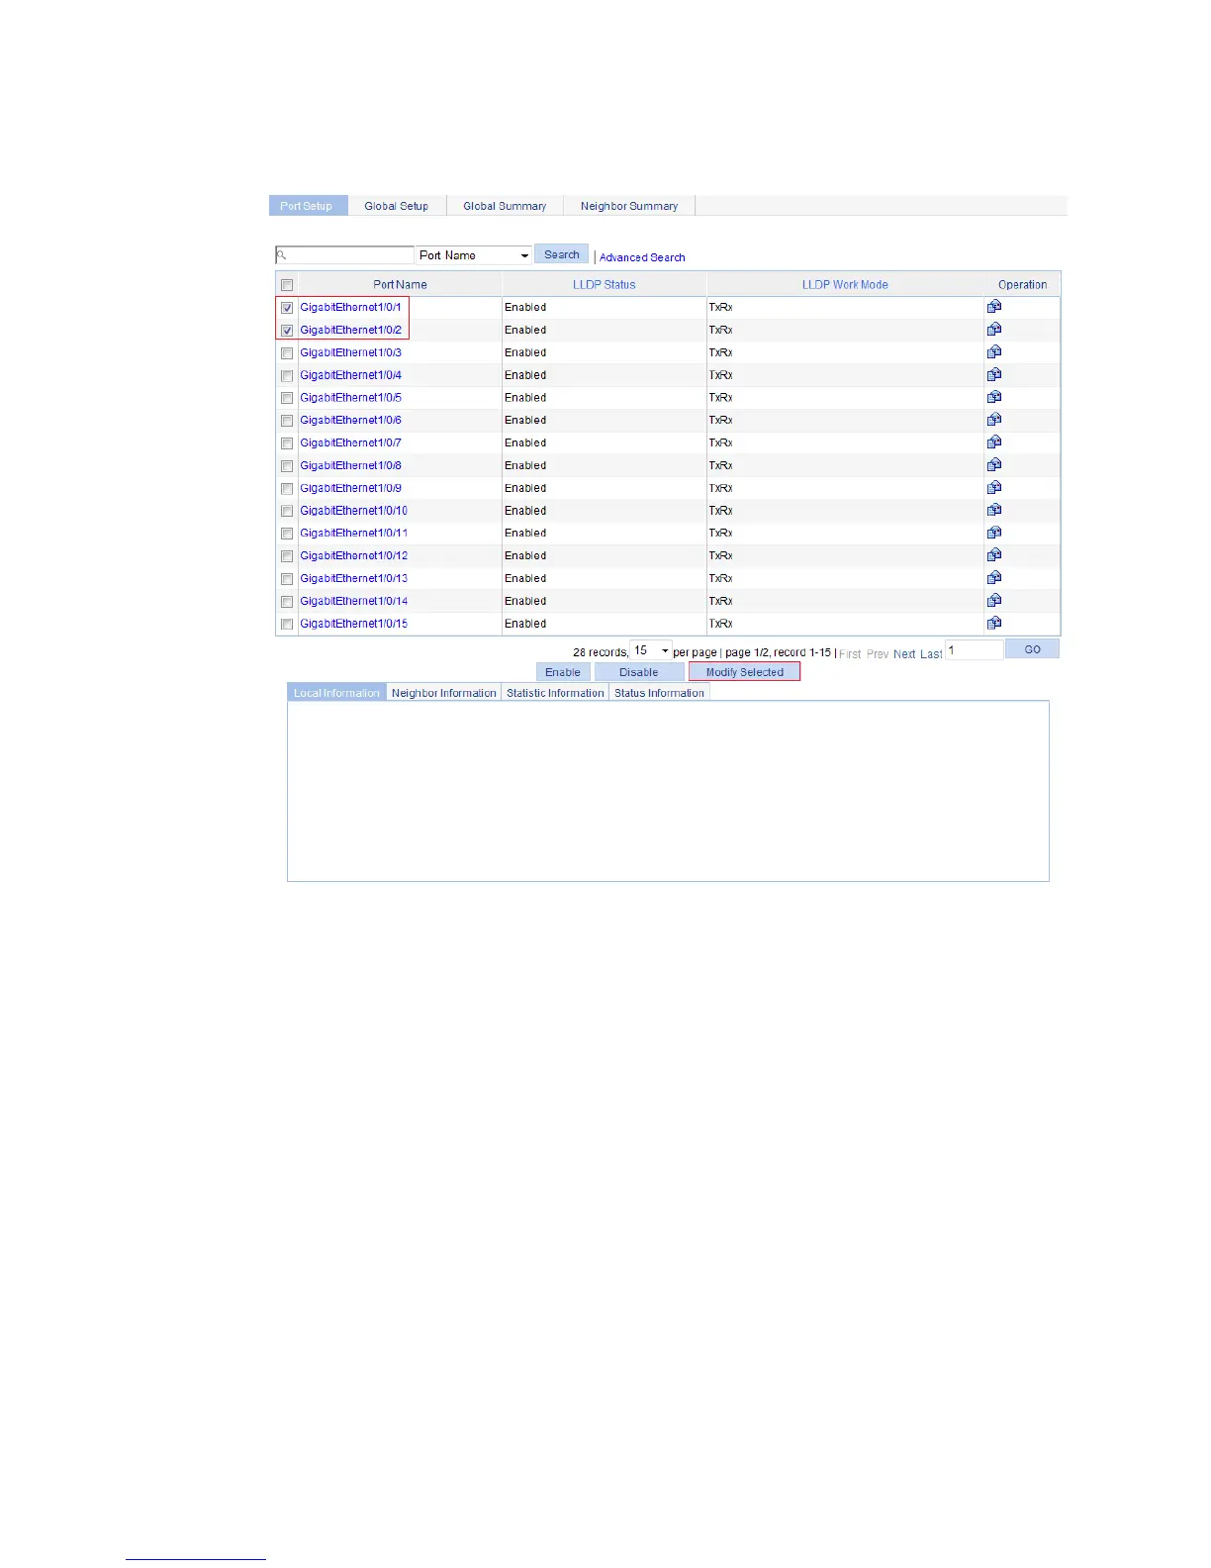The height and width of the screenshot is (1568, 1211).
Task: Check the GigabitEthernet1/0/9 checkbox
Action: point(287,489)
